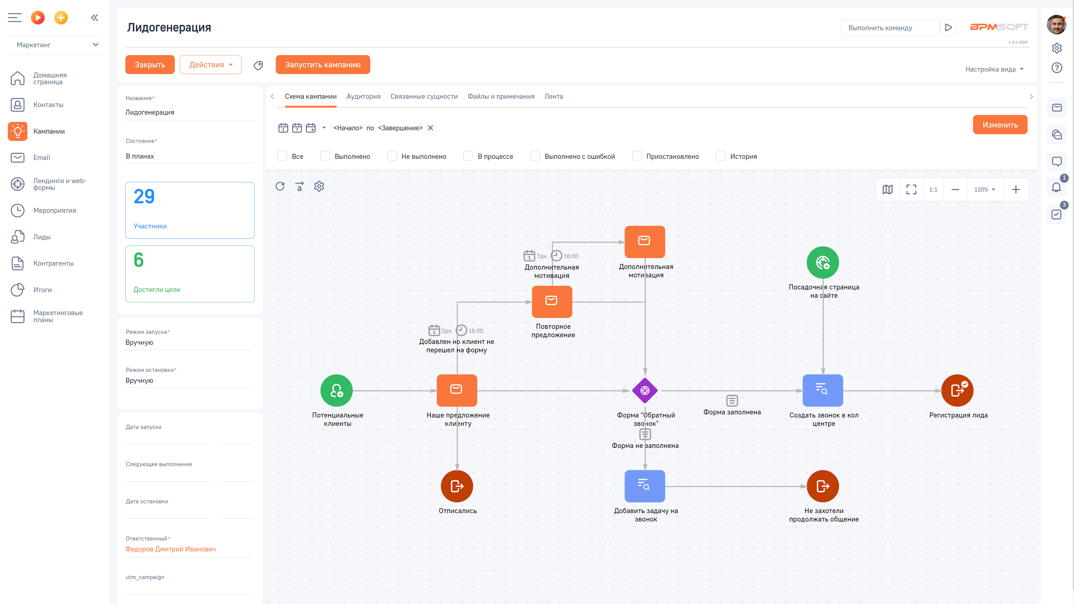
Task: Open the 120% zoom level dropdown
Action: point(985,190)
